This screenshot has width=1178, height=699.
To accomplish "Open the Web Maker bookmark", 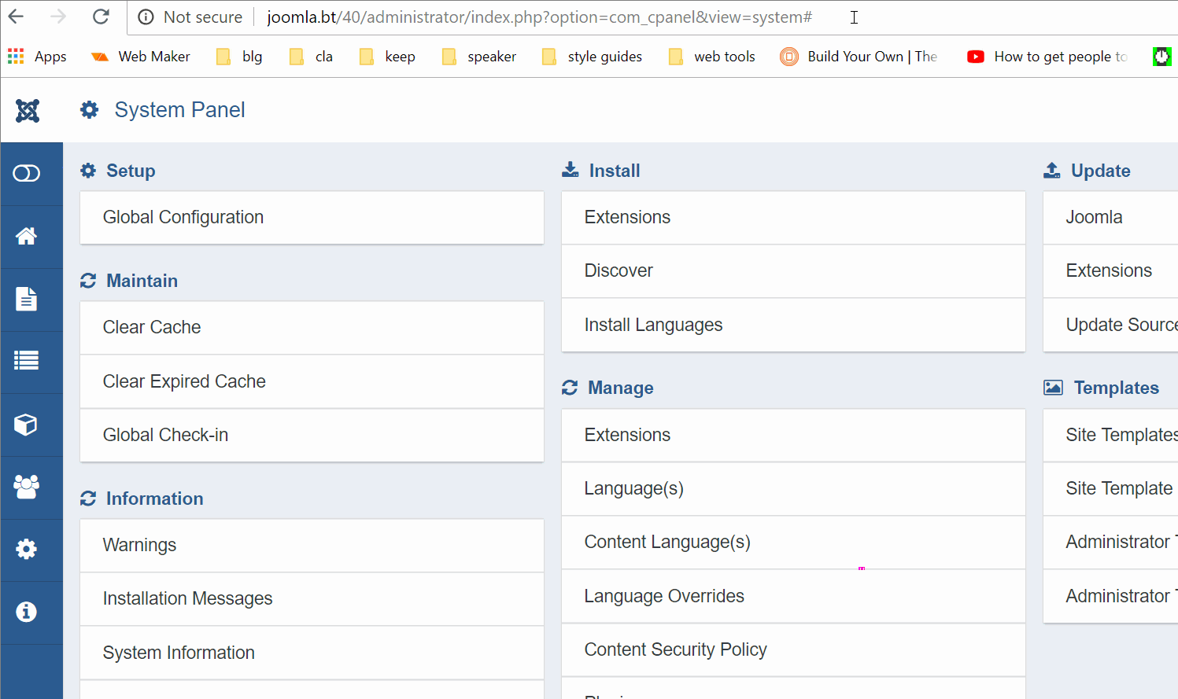I will [x=141, y=57].
